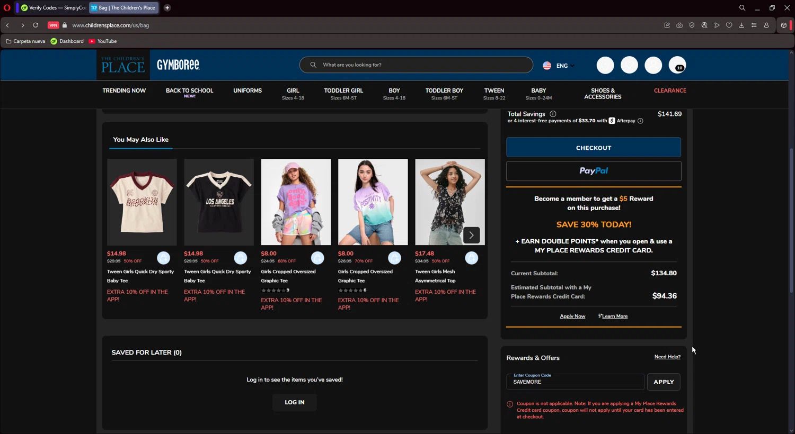Image resolution: width=795 pixels, height=434 pixels.
Task: Open Boy Sizes 4-18 menu
Action: click(394, 94)
